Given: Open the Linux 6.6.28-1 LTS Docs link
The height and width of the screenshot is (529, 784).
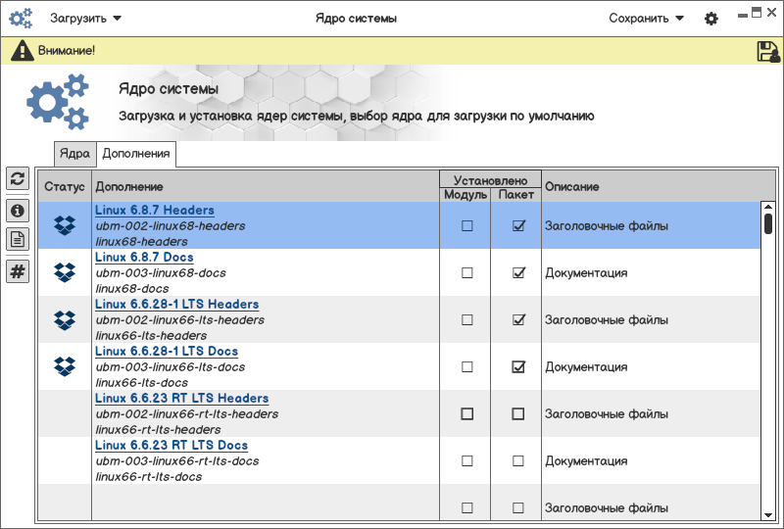Looking at the screenshot, I should [x=167, y=351].
